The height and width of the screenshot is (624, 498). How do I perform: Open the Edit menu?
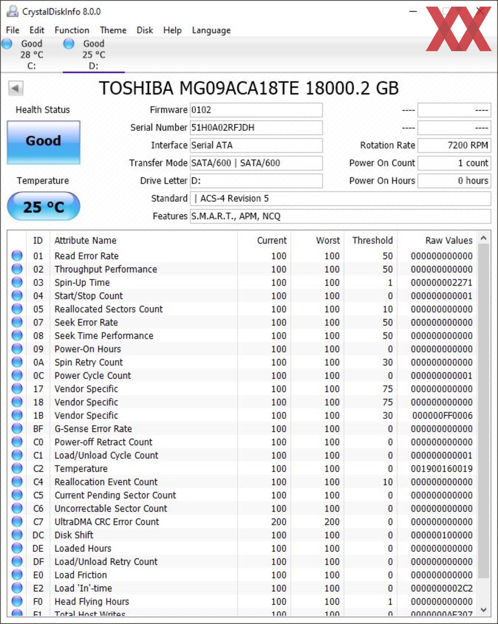click(37, 30)
